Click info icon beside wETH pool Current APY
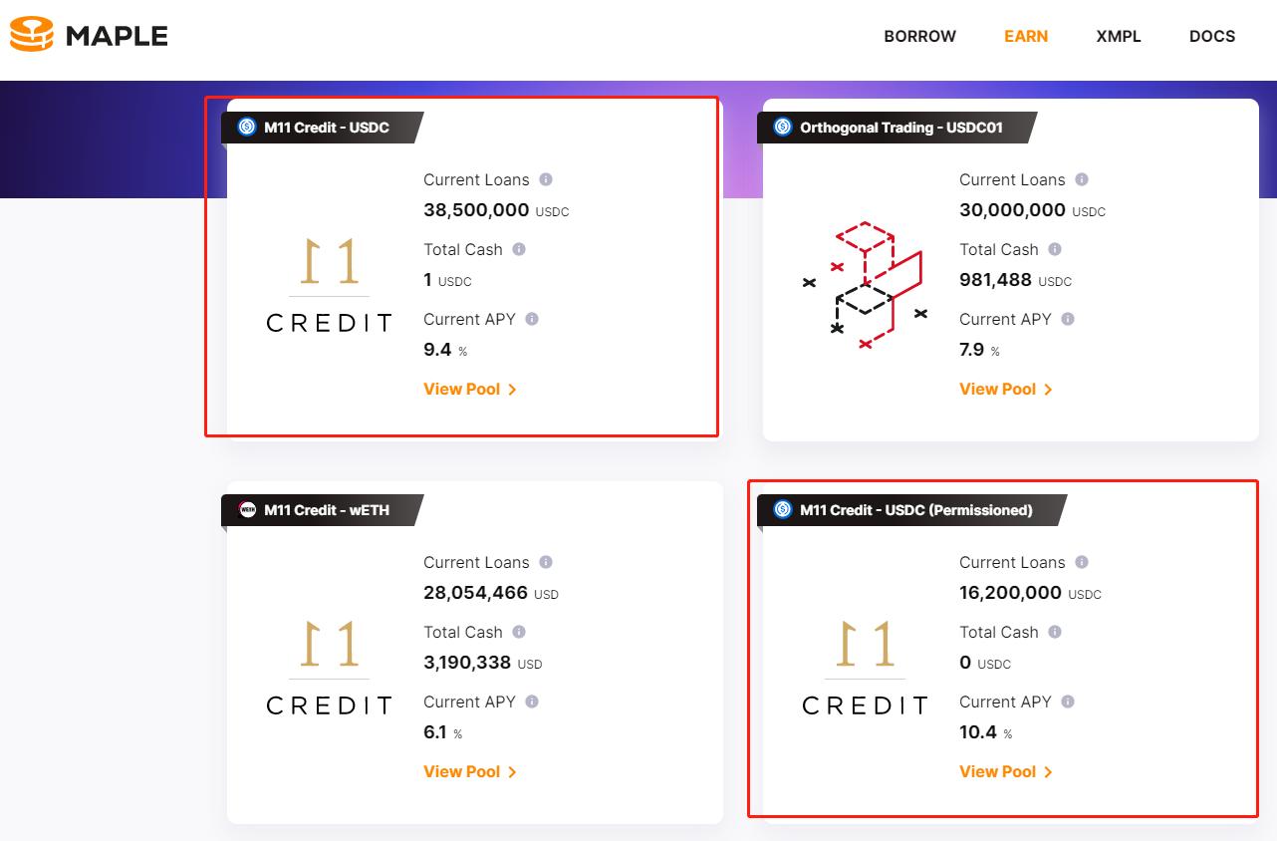Image resolution: width=1277 pixels, height=841 pixels. click(532, 701)
